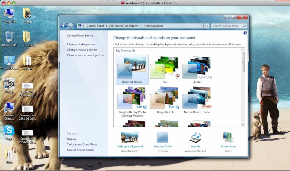
Task: Open the Window Color swatch
Action: [x=162, y=137]
